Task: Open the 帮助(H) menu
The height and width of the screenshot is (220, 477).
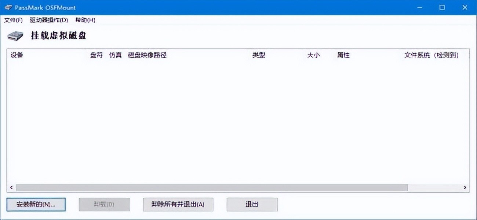Action: 85,20
